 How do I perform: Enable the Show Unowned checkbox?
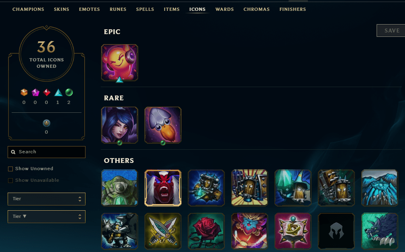tap(10, 169)
